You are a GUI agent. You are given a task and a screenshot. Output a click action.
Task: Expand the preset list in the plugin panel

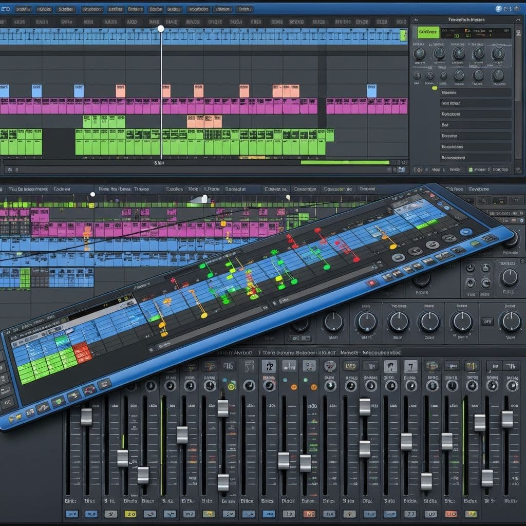pos(475,92)
